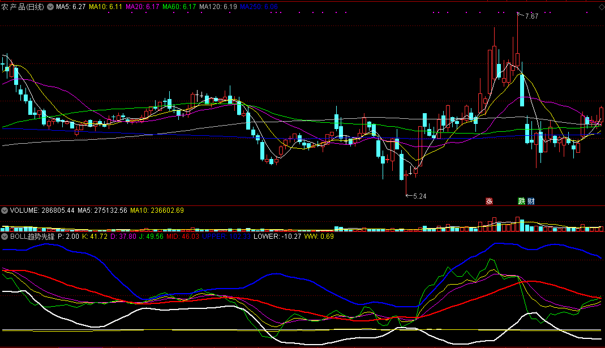The width and height of the screenshot is (605, 348).
Task: Expand the VOLUME indicator panel menu arrow
Action: (x=5, y=210)
